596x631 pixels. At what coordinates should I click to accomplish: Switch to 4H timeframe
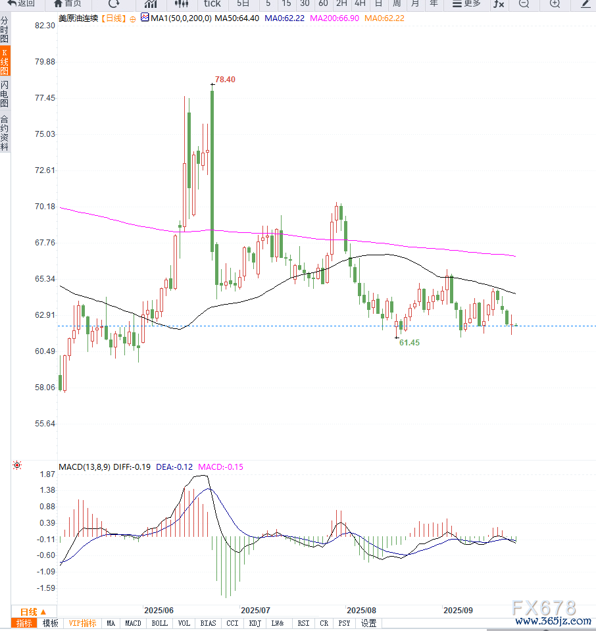point(360,3)
